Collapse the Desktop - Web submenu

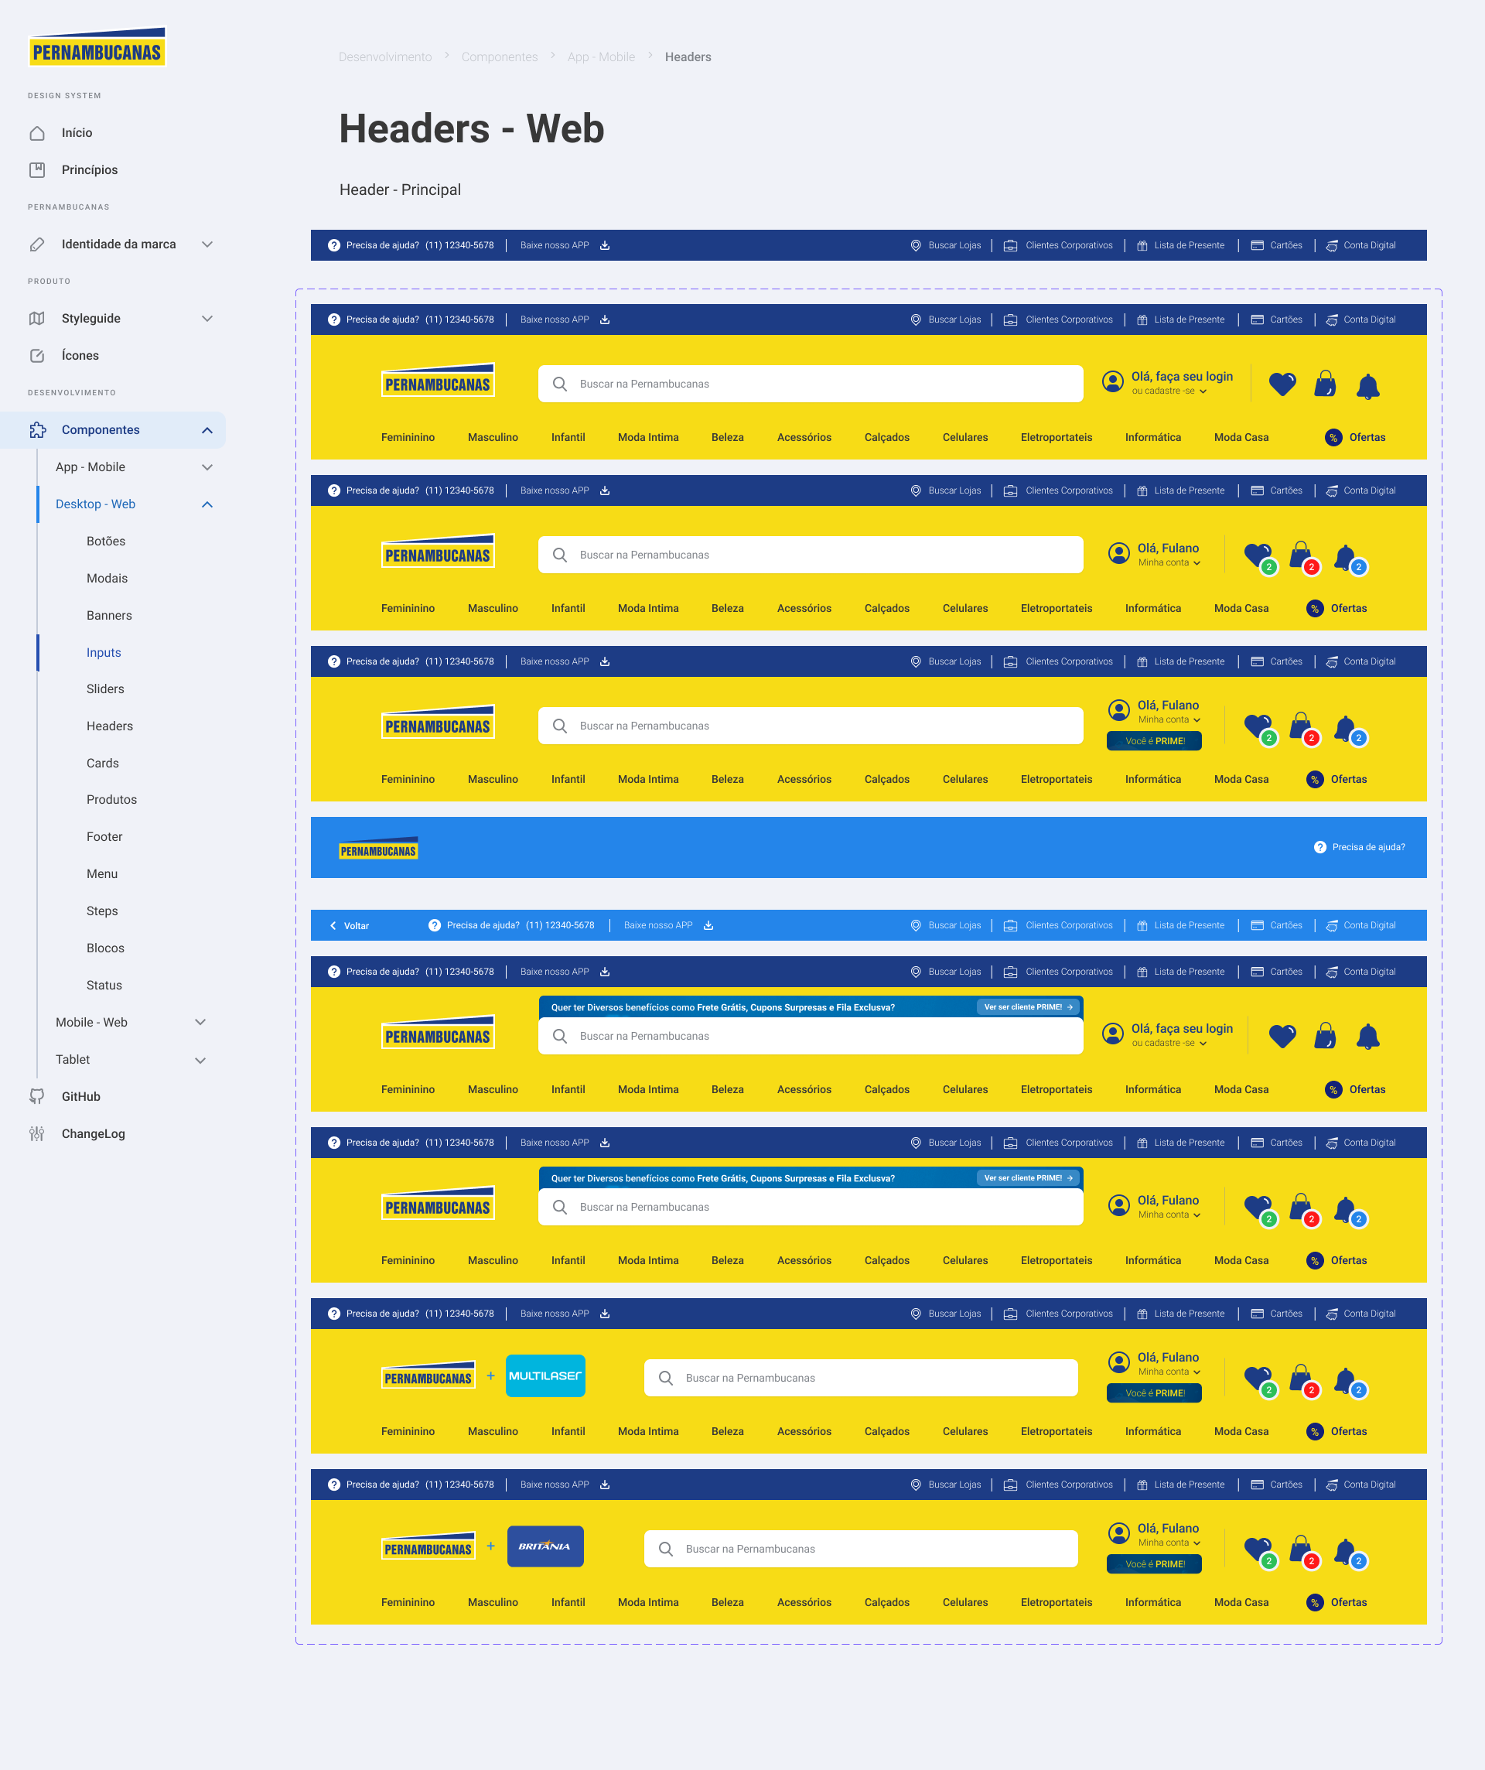pos(207,504)
